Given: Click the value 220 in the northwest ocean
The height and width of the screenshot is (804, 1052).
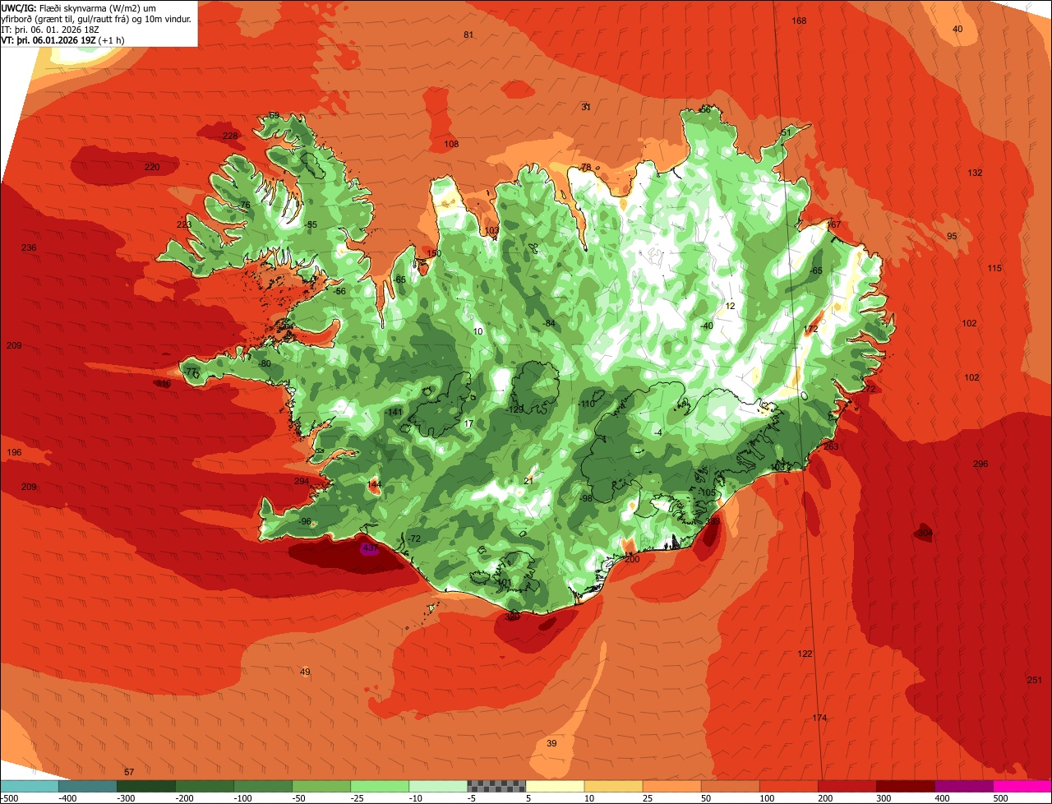Looking at the screenshot, I should [x=152, y=167].
